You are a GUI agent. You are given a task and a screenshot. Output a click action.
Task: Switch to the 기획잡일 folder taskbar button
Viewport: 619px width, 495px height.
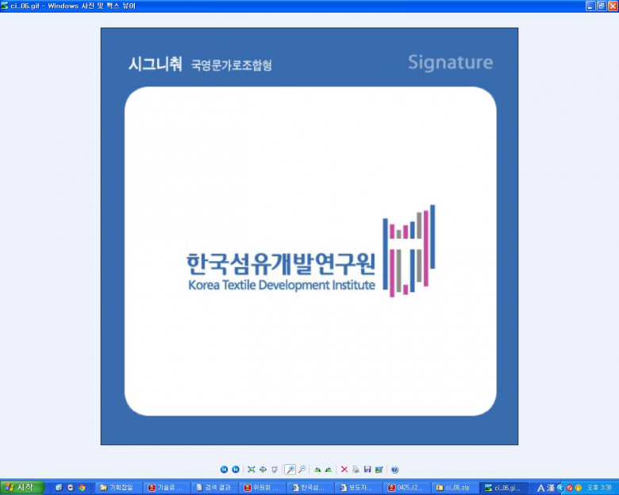click(118, 488)
